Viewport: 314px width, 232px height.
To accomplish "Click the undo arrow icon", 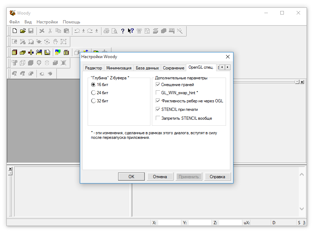I will click(x=77, y=31).
